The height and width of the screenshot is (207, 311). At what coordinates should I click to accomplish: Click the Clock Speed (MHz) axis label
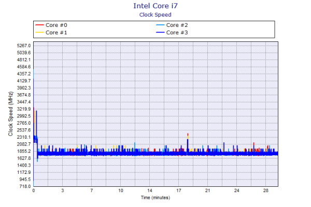10,114
